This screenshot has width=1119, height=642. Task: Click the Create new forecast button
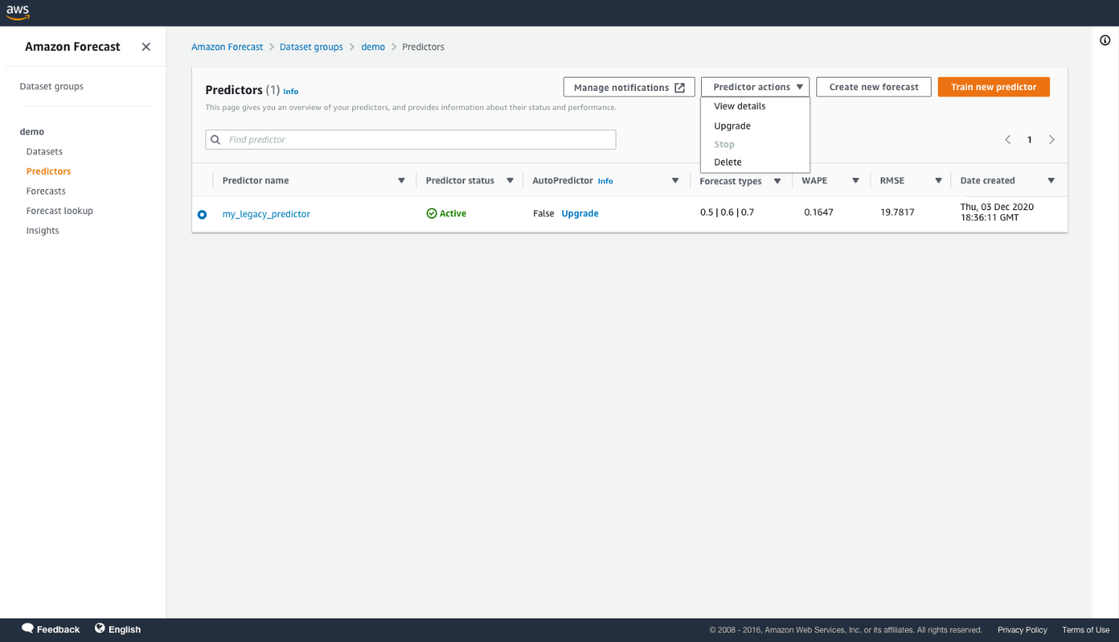tap(874, 87)
